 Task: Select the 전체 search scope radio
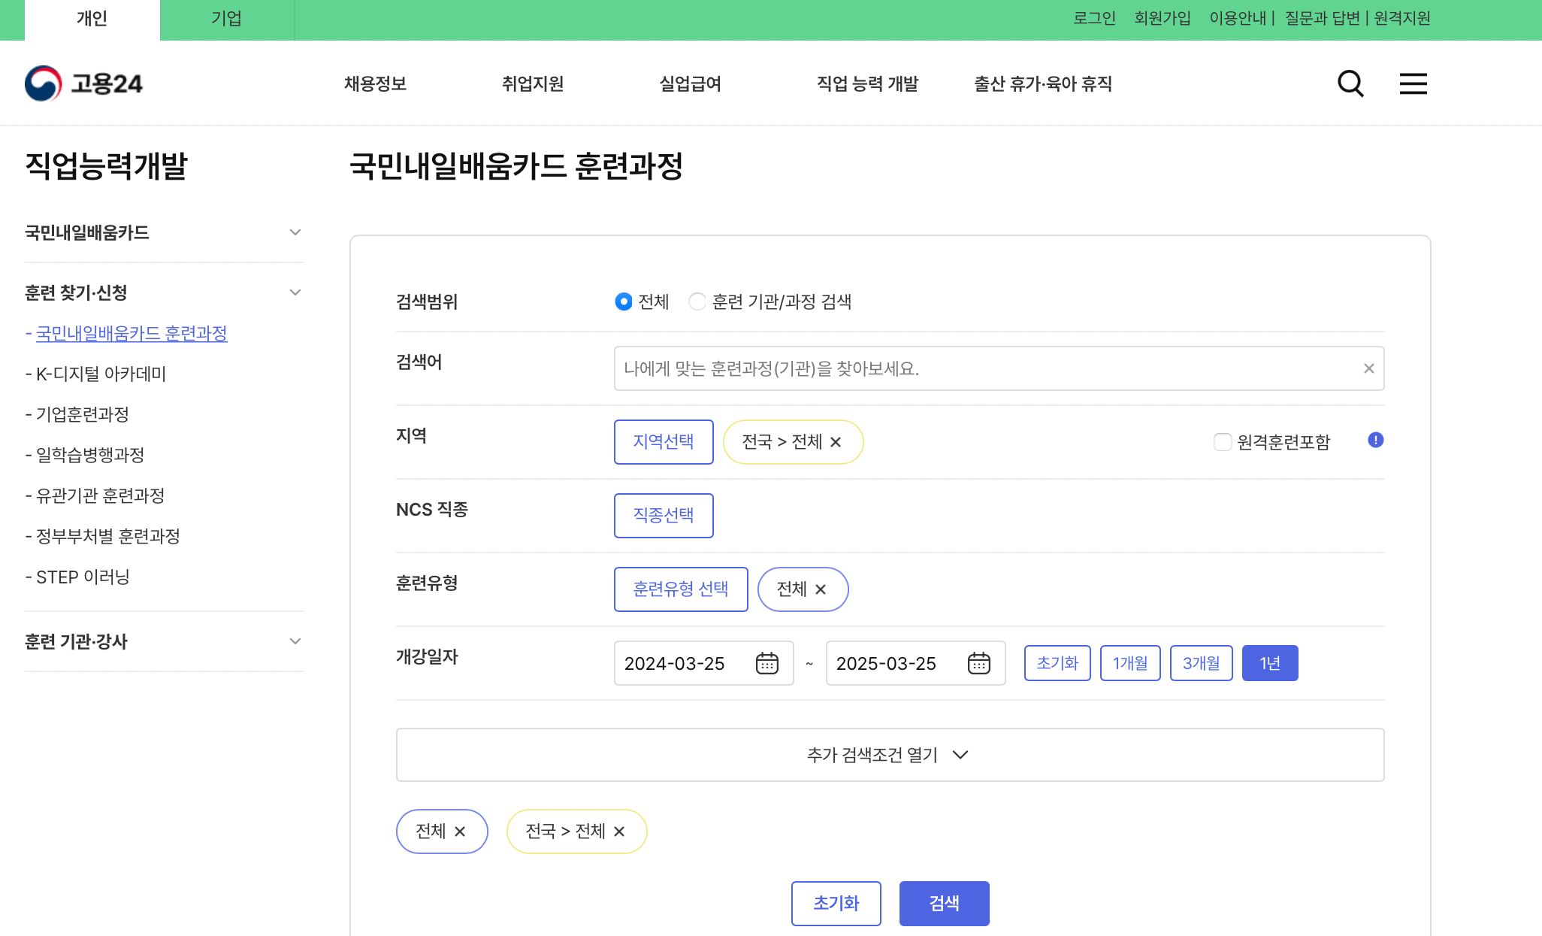[x=623, y=301]
